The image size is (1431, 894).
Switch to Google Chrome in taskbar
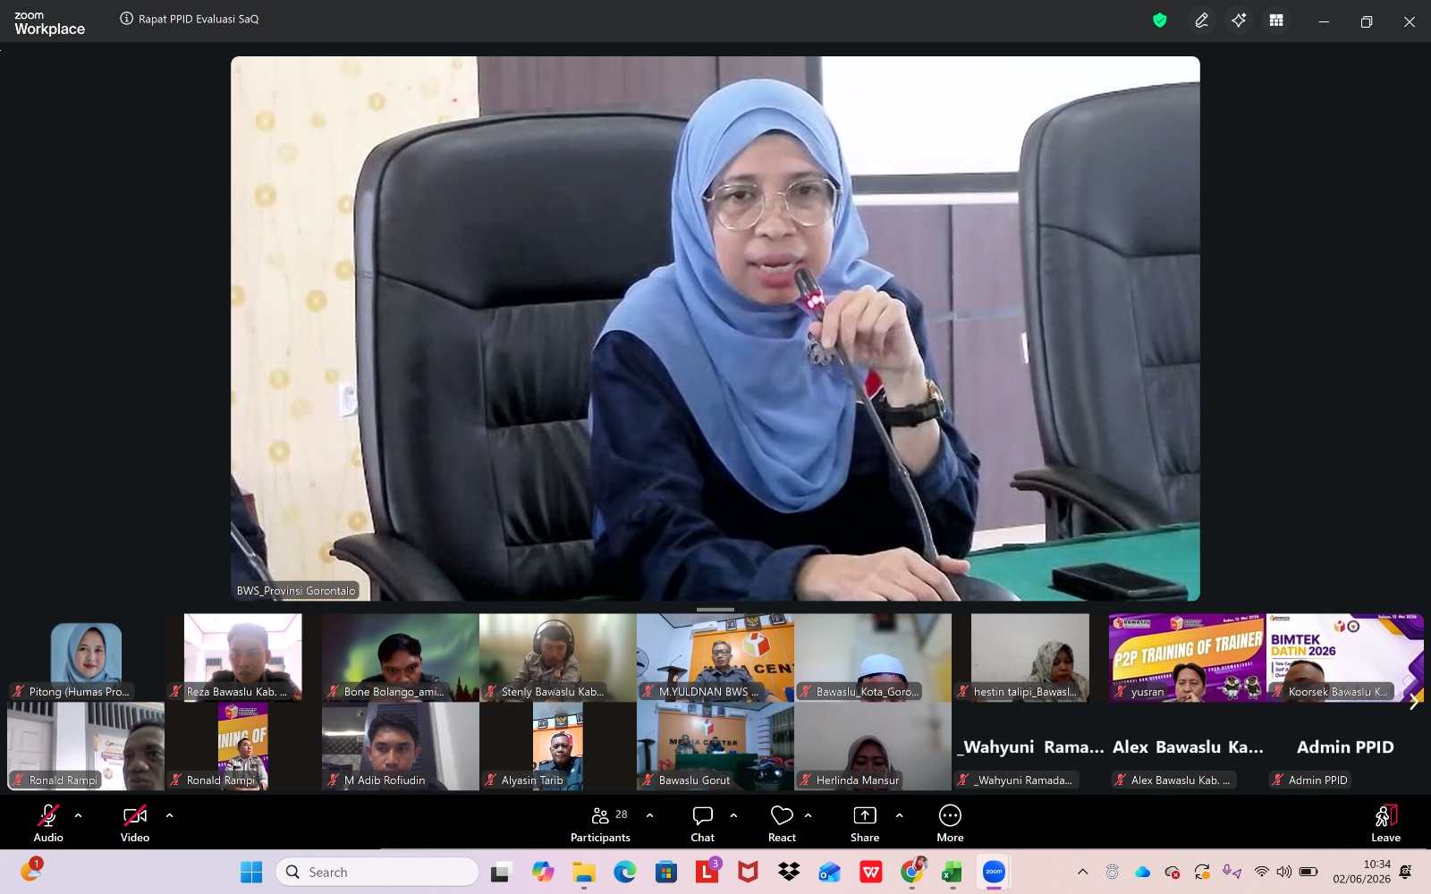912,872
